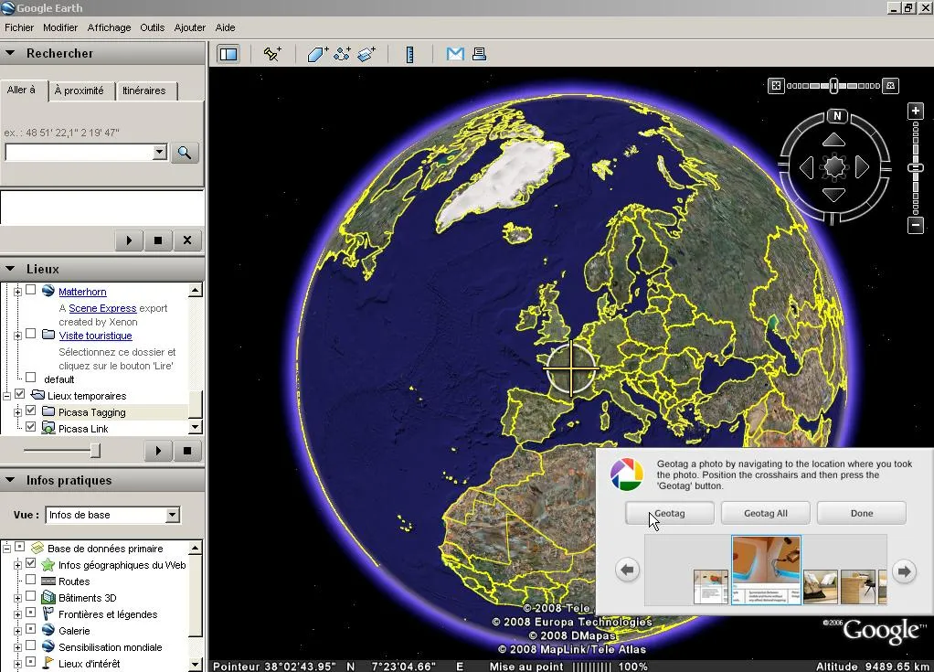Click the vertical zoom slider handle
The height and width of the screenshot is (672, 934).
916,168
